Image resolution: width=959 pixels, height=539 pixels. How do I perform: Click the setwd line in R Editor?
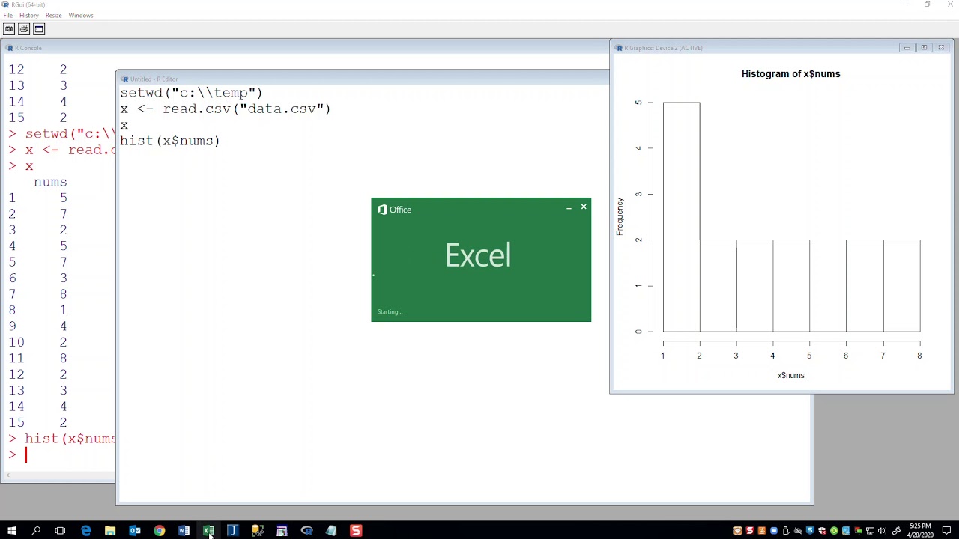tap(191, 93)
